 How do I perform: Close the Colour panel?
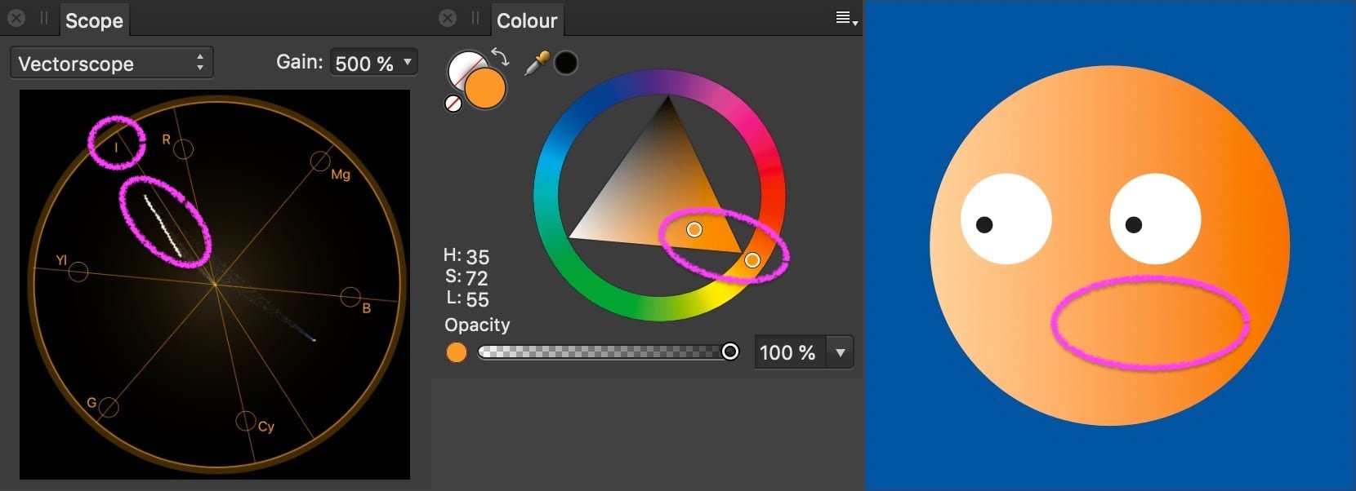click(448, 18)
